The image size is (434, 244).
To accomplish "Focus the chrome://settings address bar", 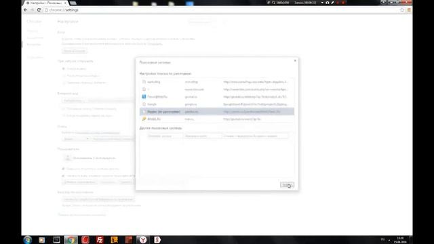I will click(x=222, y=10).
